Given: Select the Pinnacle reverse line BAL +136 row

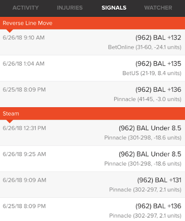Looking at the screenshot, I should [92, 94].
